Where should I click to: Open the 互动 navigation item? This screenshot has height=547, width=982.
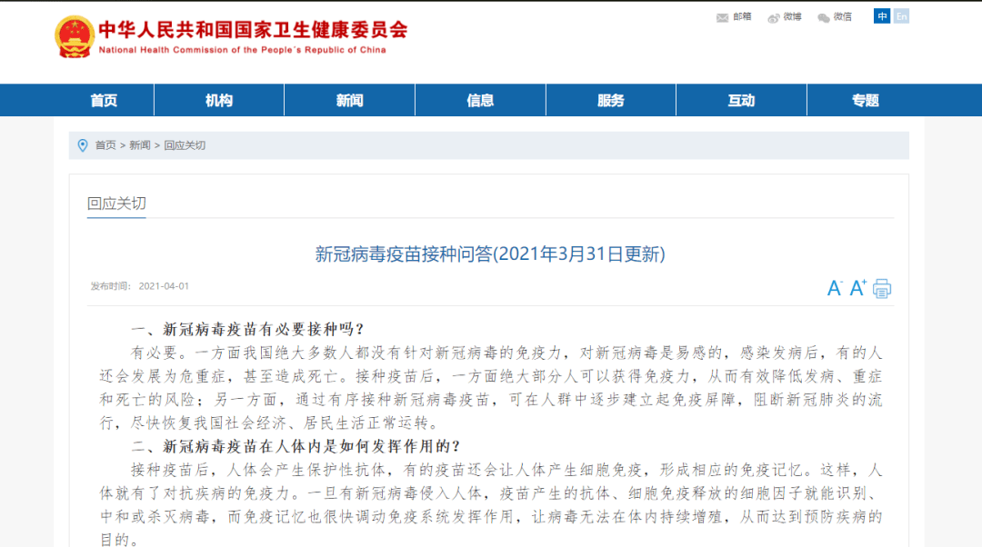741,100
